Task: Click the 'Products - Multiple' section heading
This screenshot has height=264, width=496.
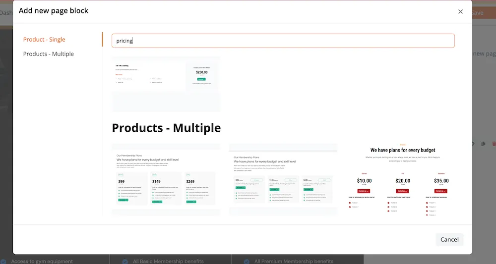Action: 166,128
